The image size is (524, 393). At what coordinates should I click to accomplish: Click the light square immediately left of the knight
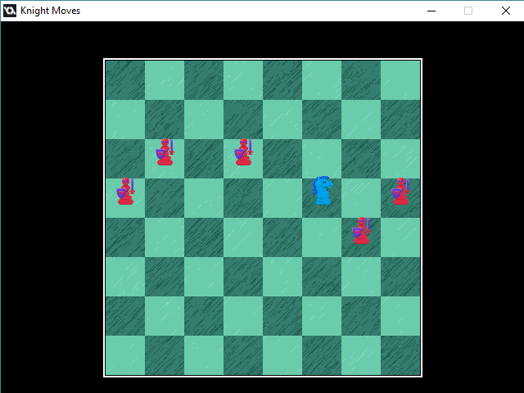pyautogui.click(x=282, y=198)
